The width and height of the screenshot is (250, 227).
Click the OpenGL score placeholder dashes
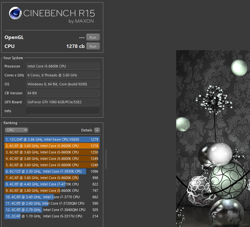point(82,38)
